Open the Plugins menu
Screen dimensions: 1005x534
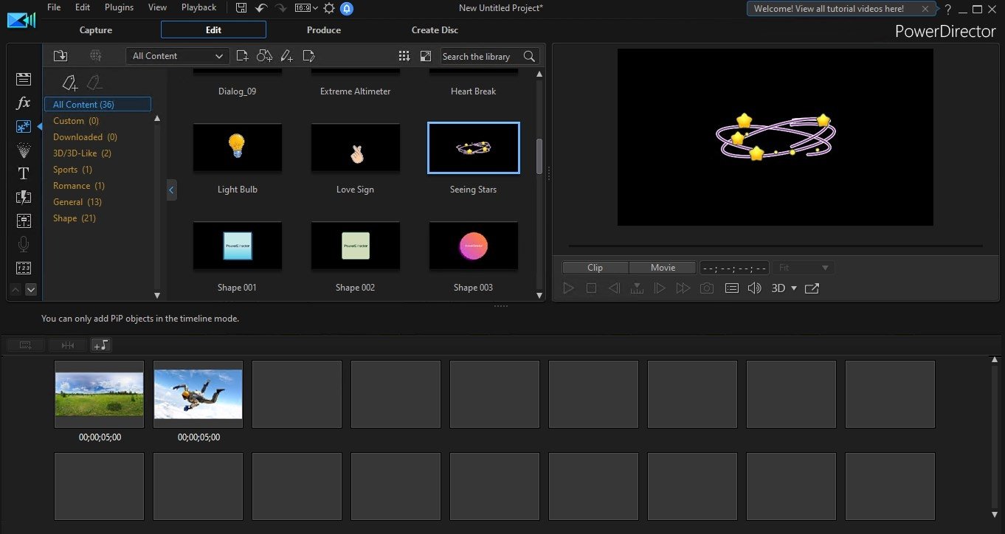coord(120,7)
